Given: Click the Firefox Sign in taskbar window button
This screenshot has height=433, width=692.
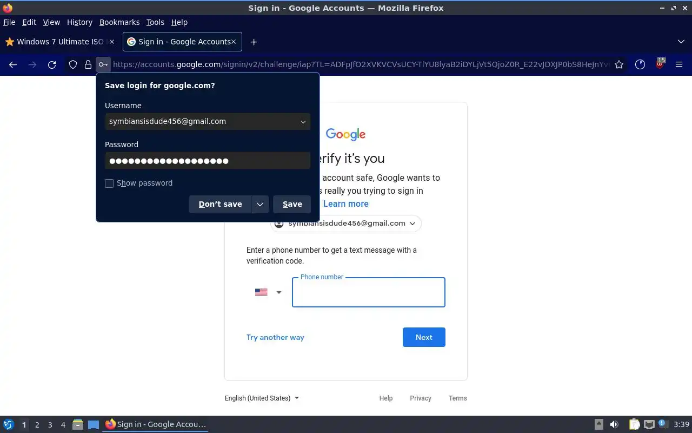Looking at the screenshot, I should pos(155,424).
